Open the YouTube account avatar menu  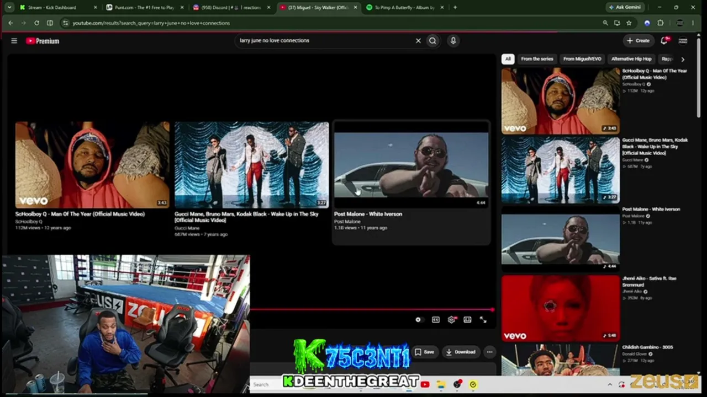coord(683,41)
